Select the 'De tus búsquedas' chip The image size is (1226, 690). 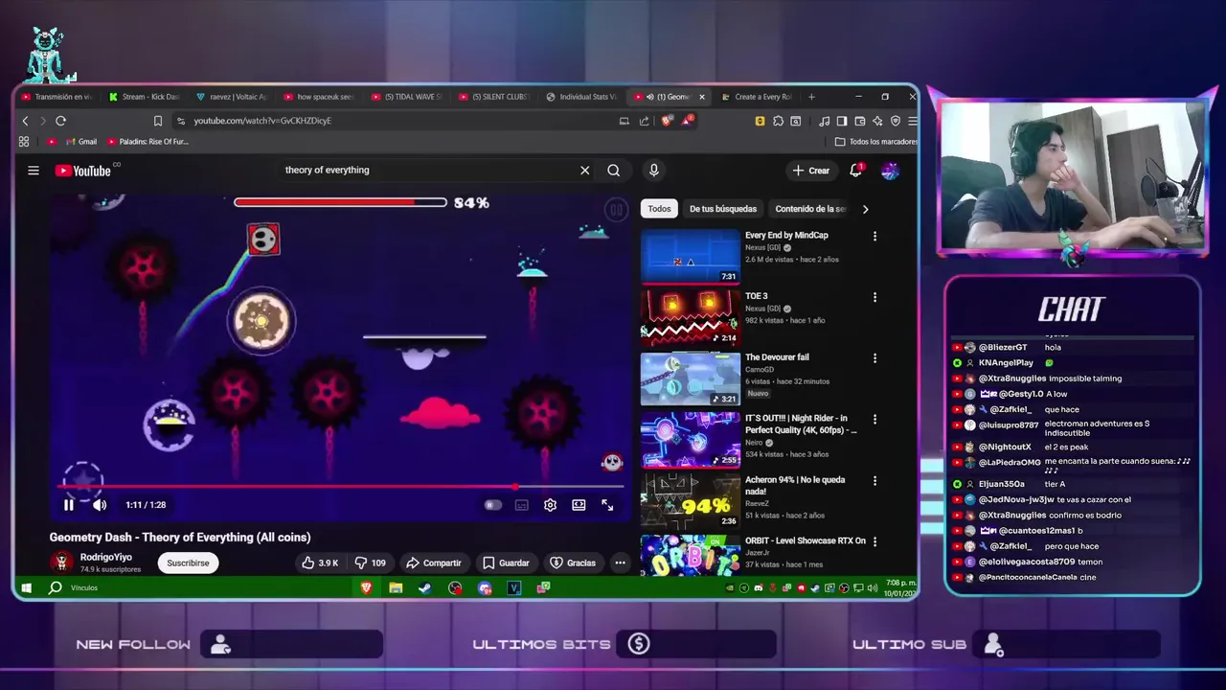pos(723,209)
